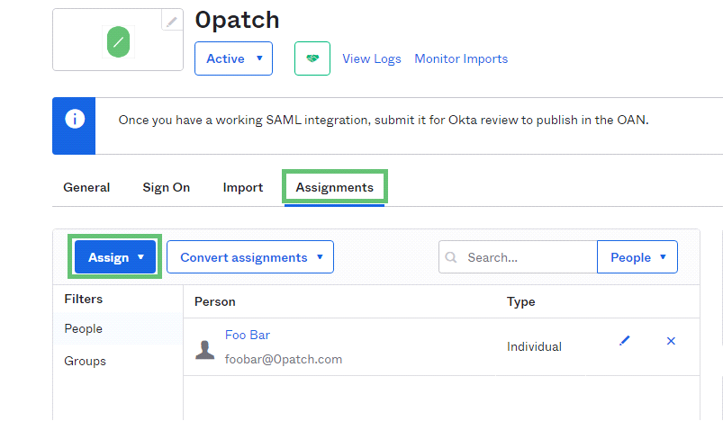This screenshot has height=421, width=723.
Task: Click the foobar@0patch.com email text
Action: 284,359
